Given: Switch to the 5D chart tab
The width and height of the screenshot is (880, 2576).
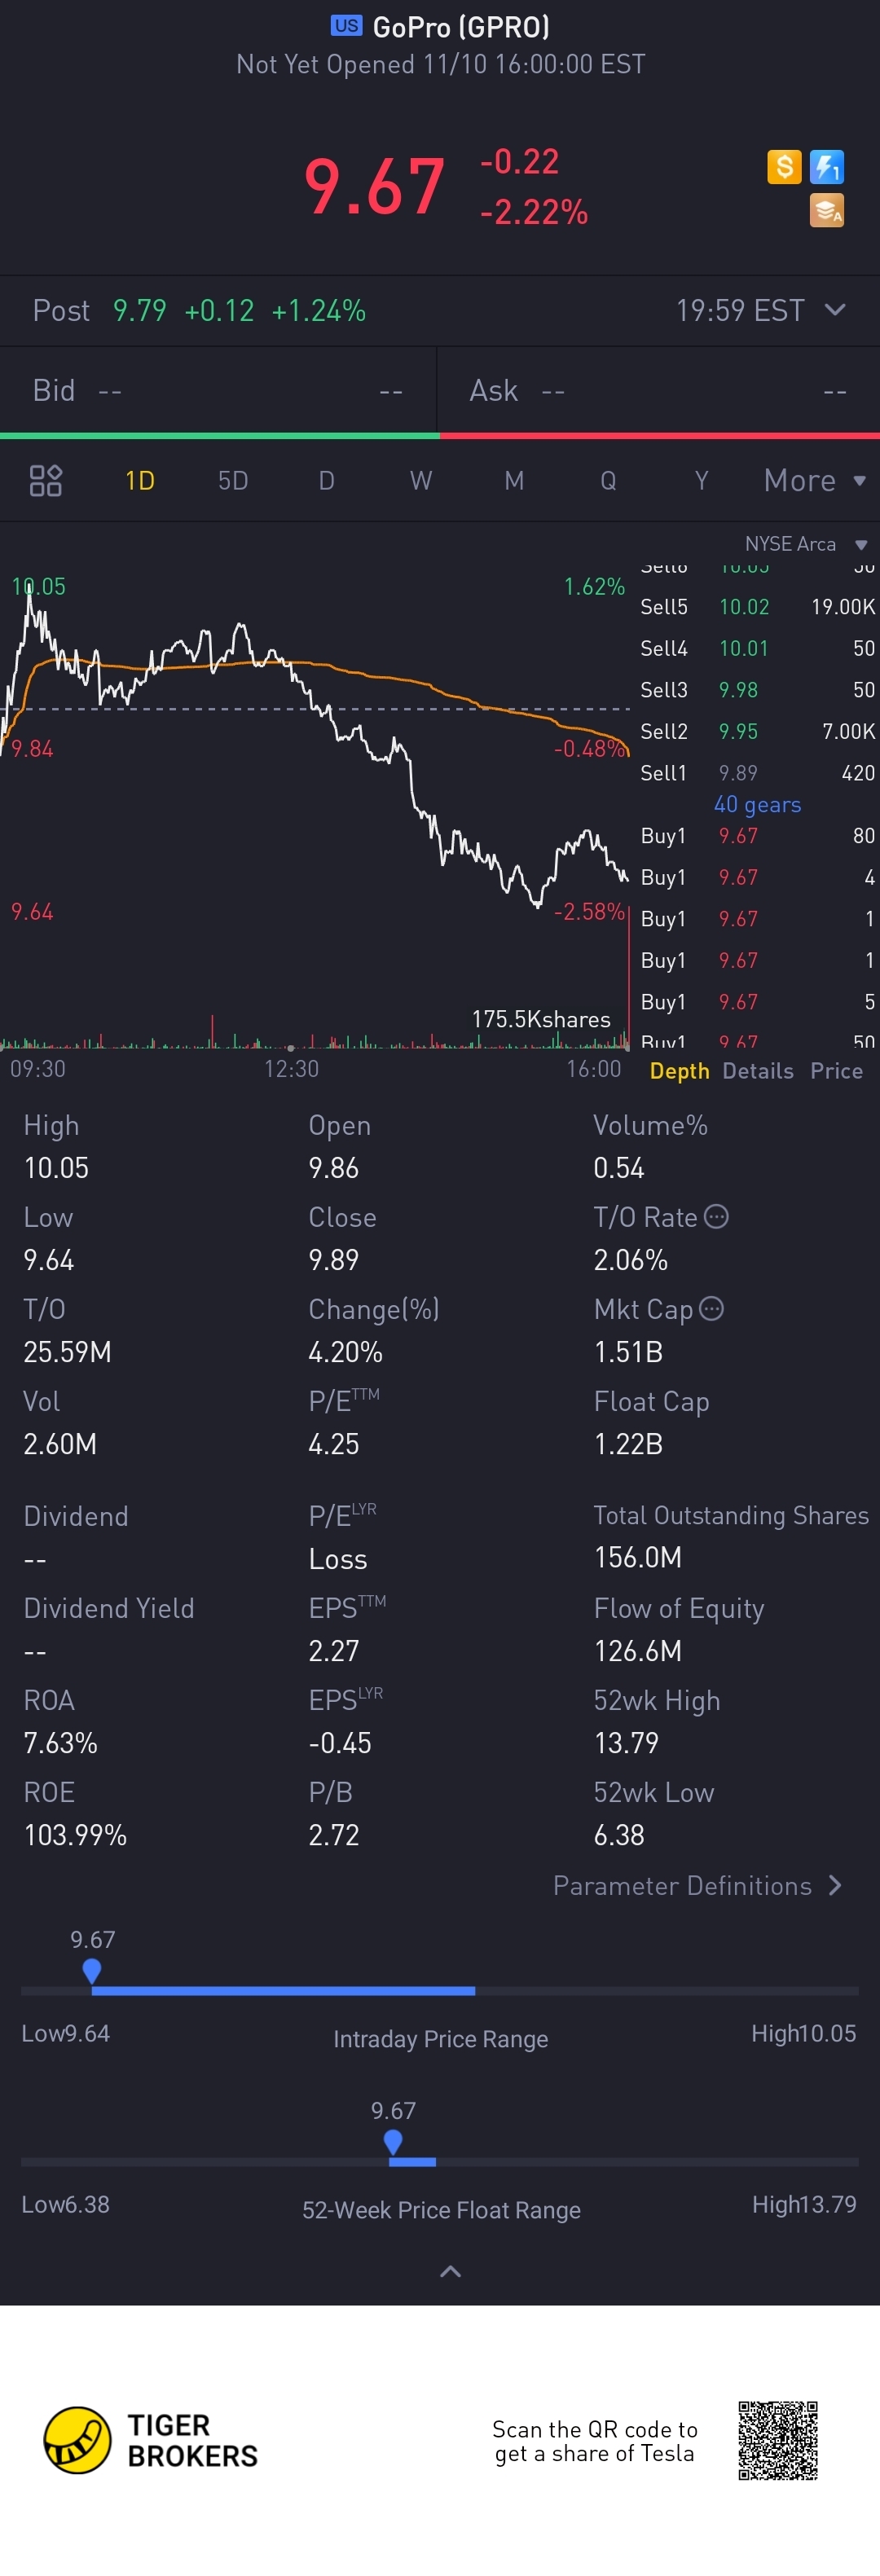Looking at the screenshot, I should (x=233, y=481).
